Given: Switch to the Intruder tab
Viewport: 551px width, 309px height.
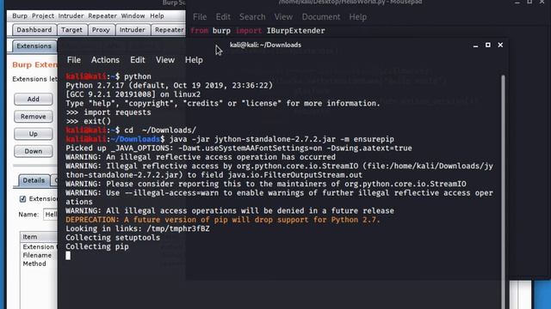Looking at the screenshot, I should point(132,30).
